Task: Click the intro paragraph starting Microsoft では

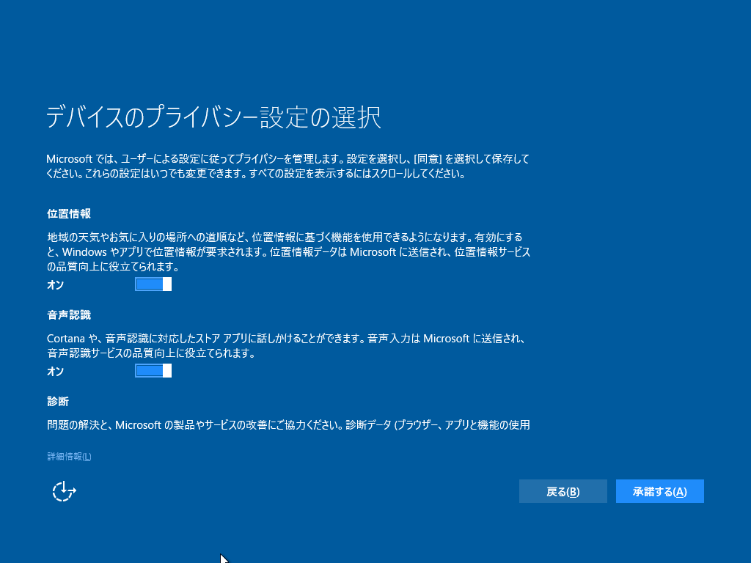Action: coord(287,166)
